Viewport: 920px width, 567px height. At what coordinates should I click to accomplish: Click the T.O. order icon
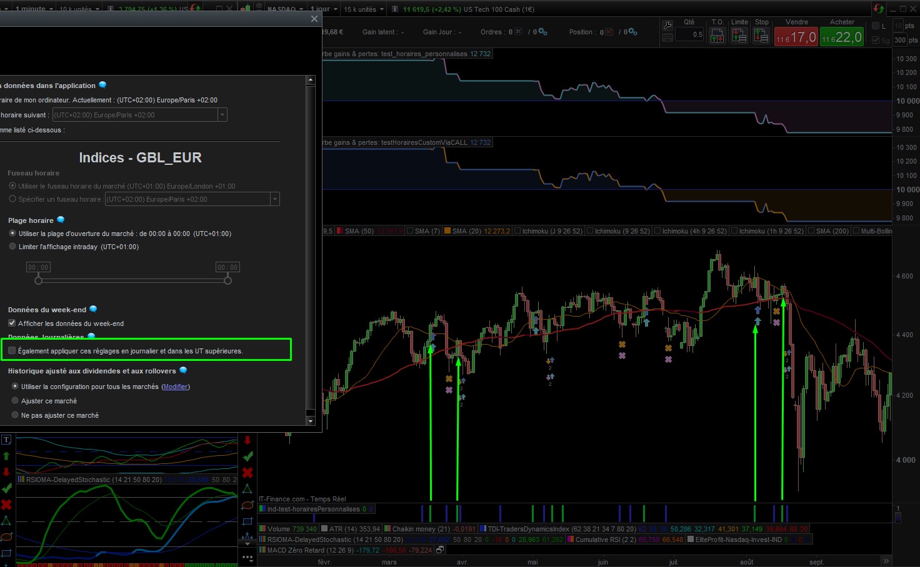[717, 36]
